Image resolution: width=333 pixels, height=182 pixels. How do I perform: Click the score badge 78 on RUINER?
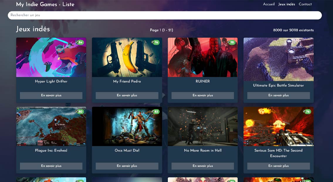click(231, 42)
